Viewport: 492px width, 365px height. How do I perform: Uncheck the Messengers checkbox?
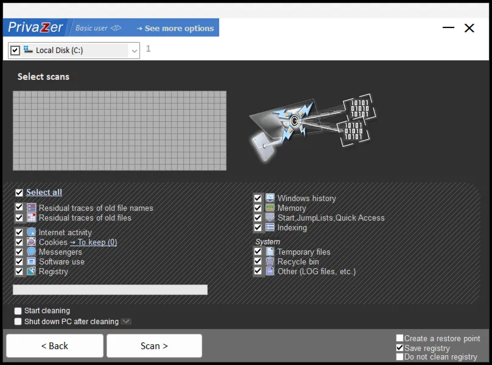pyautogui.click(x=19, y=252)
